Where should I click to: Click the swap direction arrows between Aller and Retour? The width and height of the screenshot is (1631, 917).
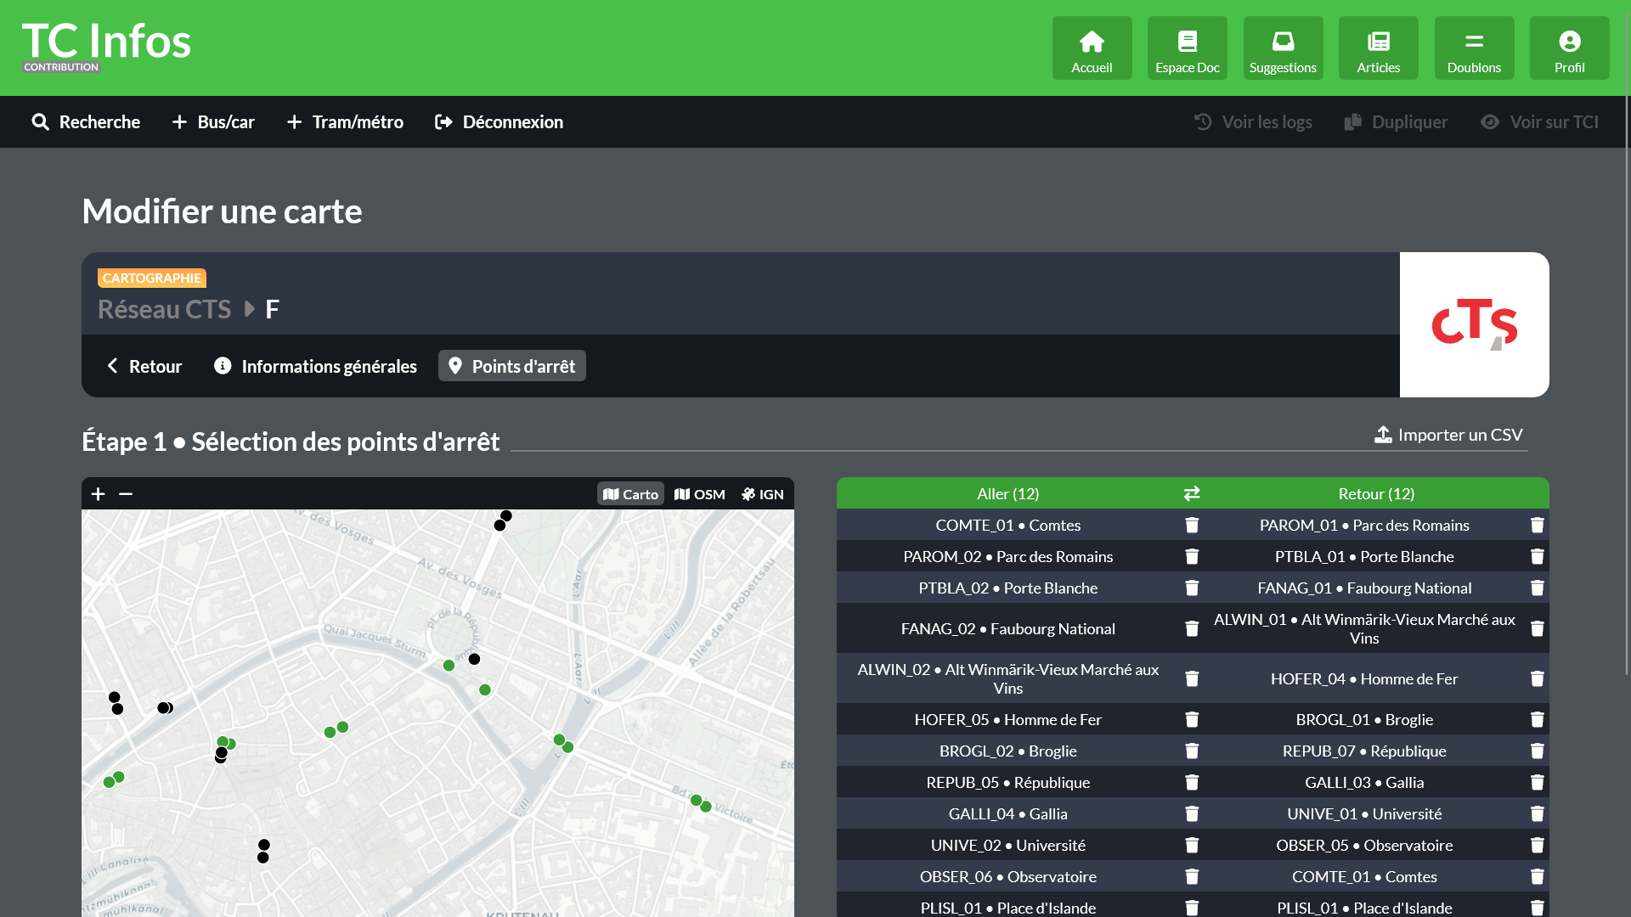tap(1191, 493)
